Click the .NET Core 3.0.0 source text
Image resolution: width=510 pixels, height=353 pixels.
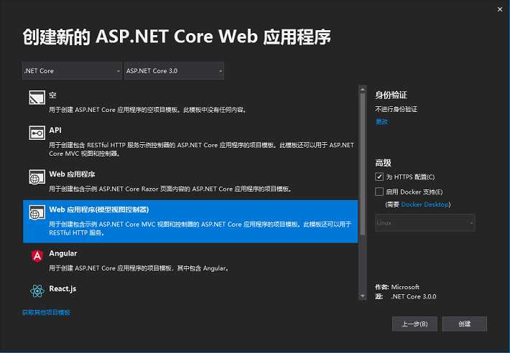(414, 296)
